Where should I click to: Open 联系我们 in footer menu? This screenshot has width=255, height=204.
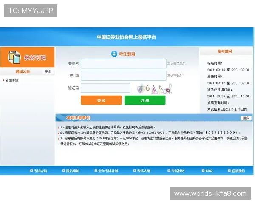coord(238,171)
